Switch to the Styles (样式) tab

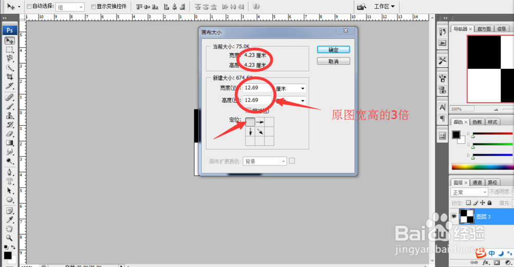coord(492,122)
